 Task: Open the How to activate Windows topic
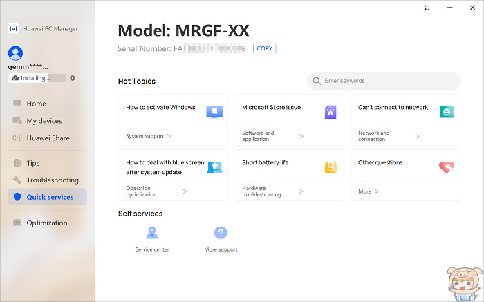click(x=160, y=107)
